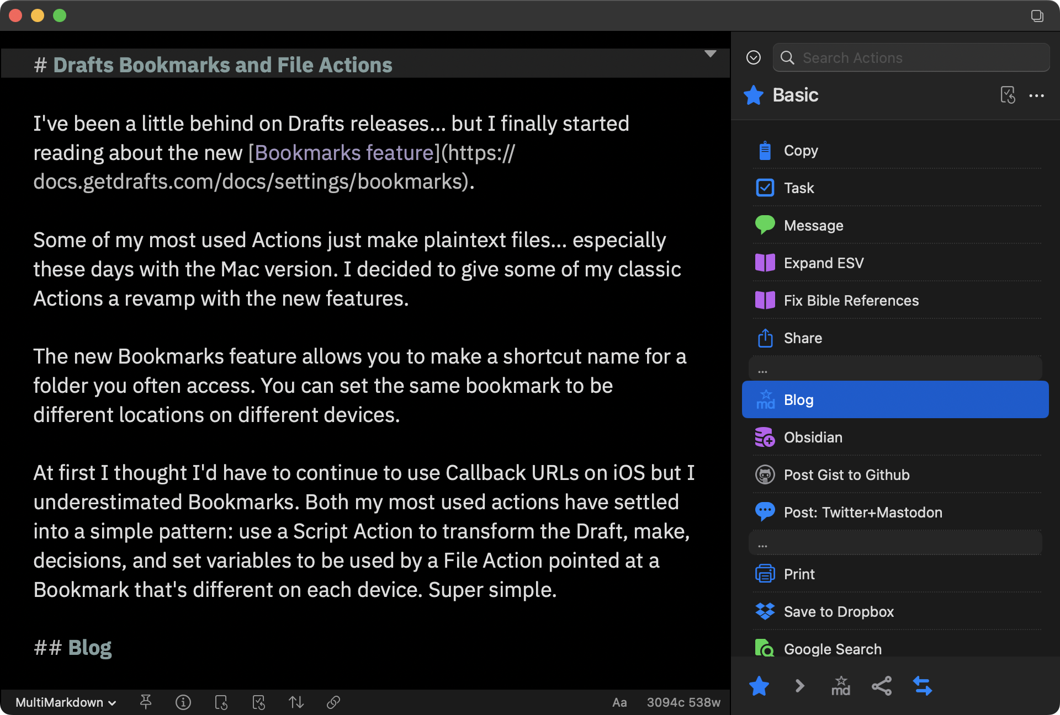Open the document history icon in status bar

coord(221,702)
